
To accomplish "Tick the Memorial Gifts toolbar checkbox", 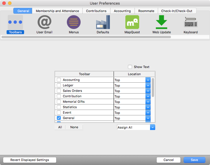I will (x=59, y=102).
